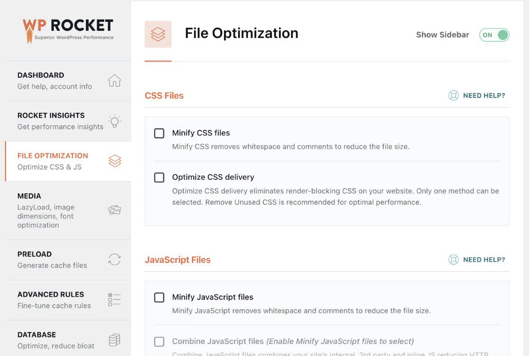Click the Minify JavaScript files label
The width and height of the screenshot is (529, 356).
(x=213, y=297)
